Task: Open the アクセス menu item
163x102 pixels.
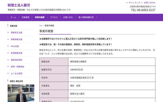Action: 54,17
